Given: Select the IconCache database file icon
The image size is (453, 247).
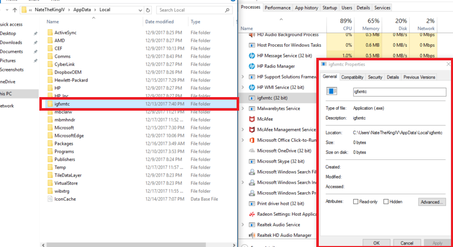Looking at the screenshot, I should 50,199.
